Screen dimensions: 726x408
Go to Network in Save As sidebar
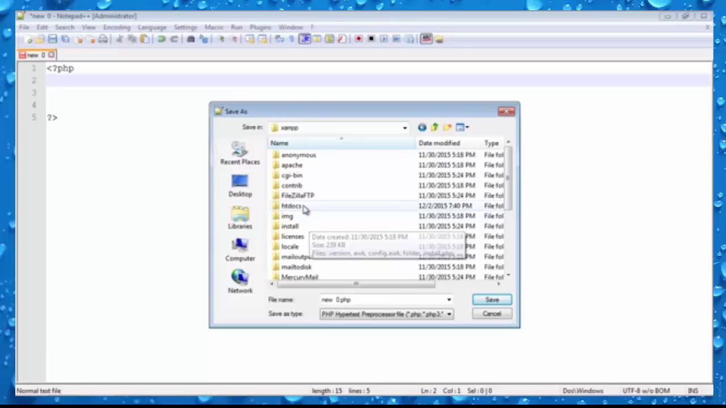coord(240,282)
